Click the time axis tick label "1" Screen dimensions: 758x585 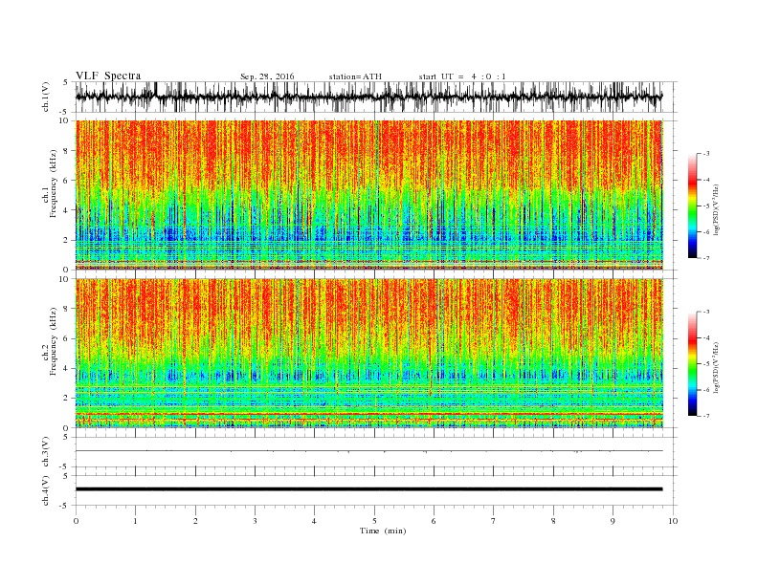coord(135,521)
